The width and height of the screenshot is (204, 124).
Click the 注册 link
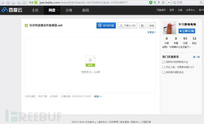coord(180,10)
